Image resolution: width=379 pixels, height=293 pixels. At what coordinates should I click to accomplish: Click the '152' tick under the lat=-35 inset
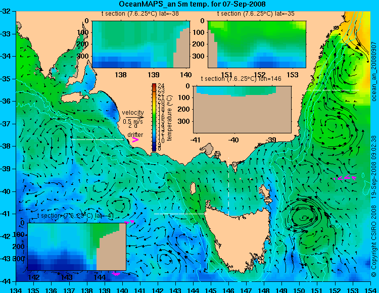tap(260, 75)
